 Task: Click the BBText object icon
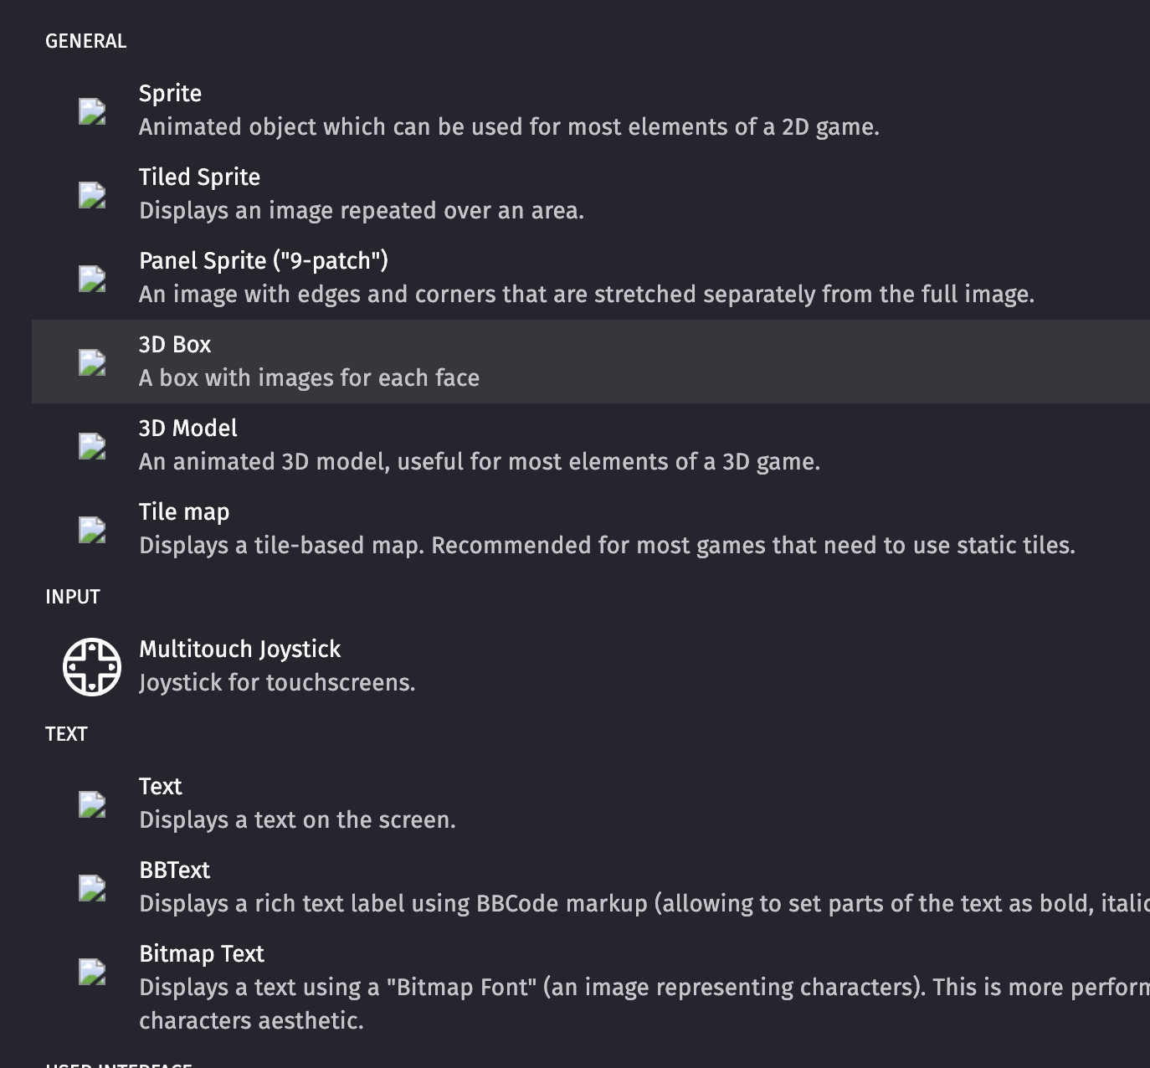[x=92, y=888]
